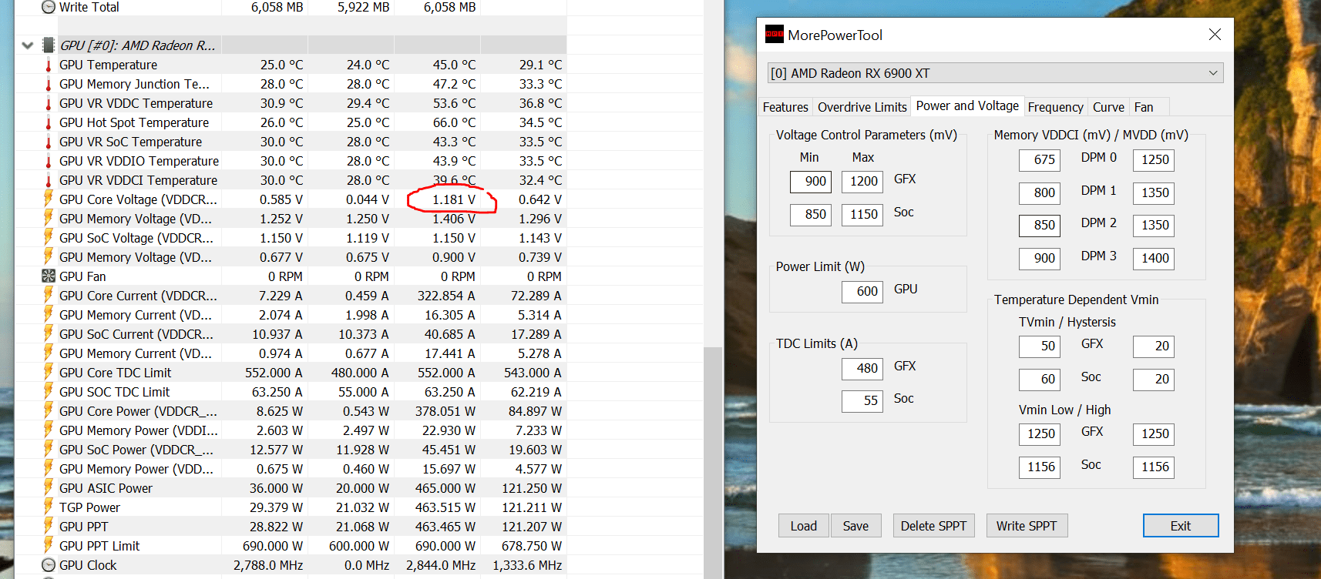Click the thermometer icon beside GPU Temperature
Screen dimensions: 1321x579
click(x=49, y=65)
